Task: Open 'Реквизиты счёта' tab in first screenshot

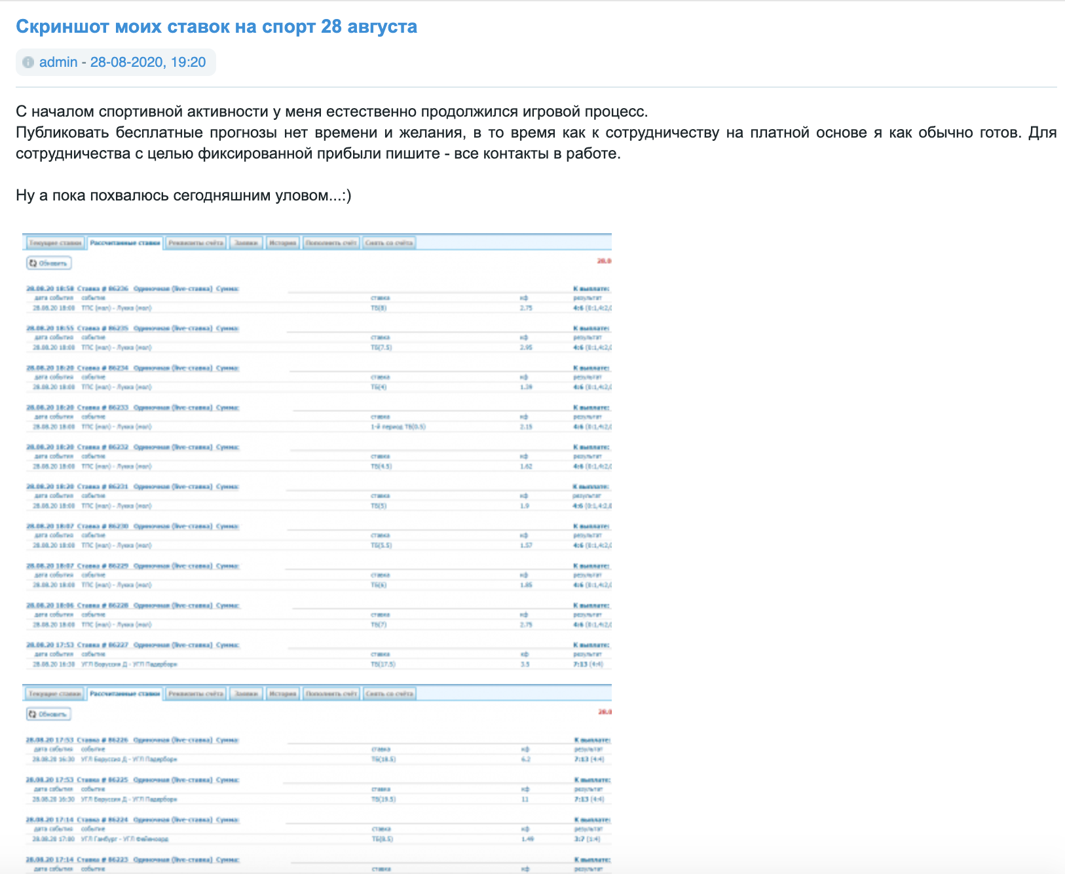Action: pyautogui.click(x=196, y=243)
